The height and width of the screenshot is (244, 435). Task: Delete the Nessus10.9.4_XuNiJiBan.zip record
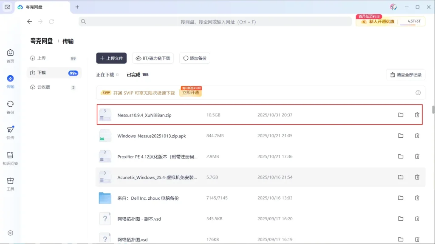pos(417,115)
